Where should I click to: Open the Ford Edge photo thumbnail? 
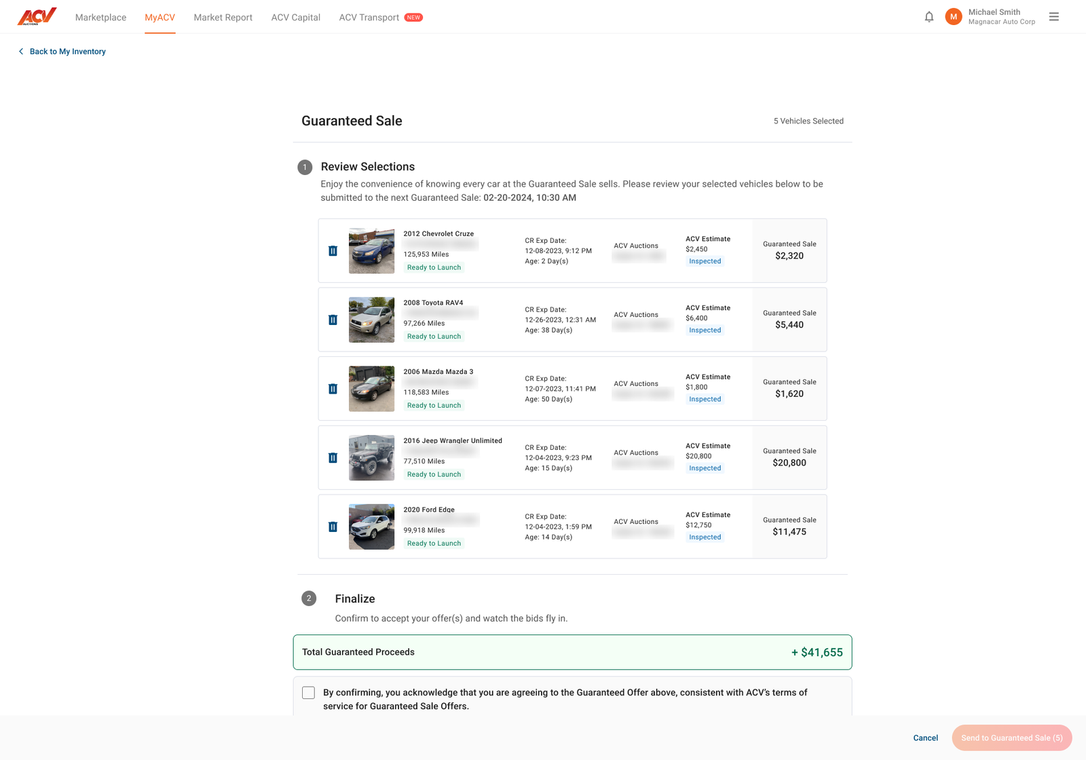pyautogui.click(x=371, y=527)
